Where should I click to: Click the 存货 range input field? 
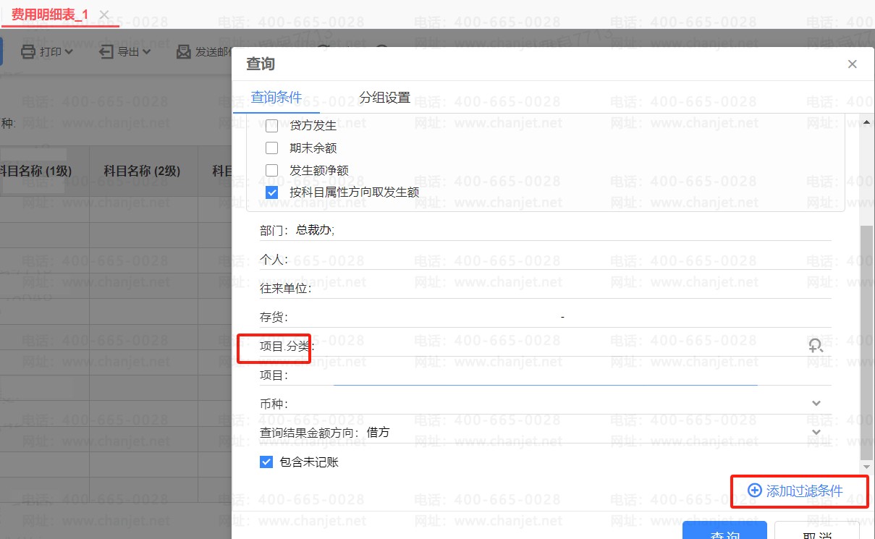coord(546,317)
